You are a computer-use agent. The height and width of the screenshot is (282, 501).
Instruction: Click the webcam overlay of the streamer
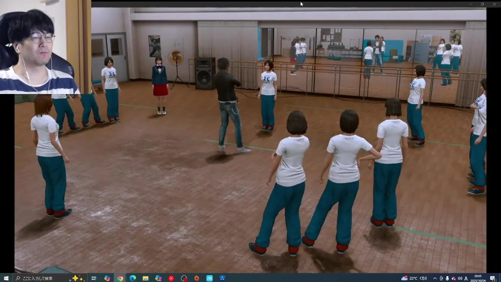pyautogui.click(x=45, y=47)
